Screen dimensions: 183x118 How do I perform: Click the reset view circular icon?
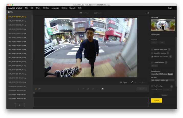(x=148, y=13)
